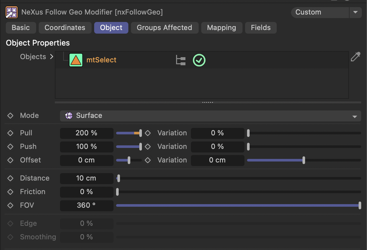This screenshot has height=250, width=367.
Task: Click the NeXus Follow Geo Modifier icon
Action: (12, 13)
